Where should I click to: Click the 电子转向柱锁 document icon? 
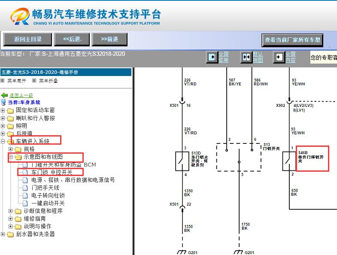(25, 196)
